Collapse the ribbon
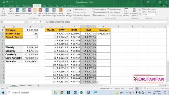The width and height of the screenshot is (169, 95). click(x=167, y=18)
